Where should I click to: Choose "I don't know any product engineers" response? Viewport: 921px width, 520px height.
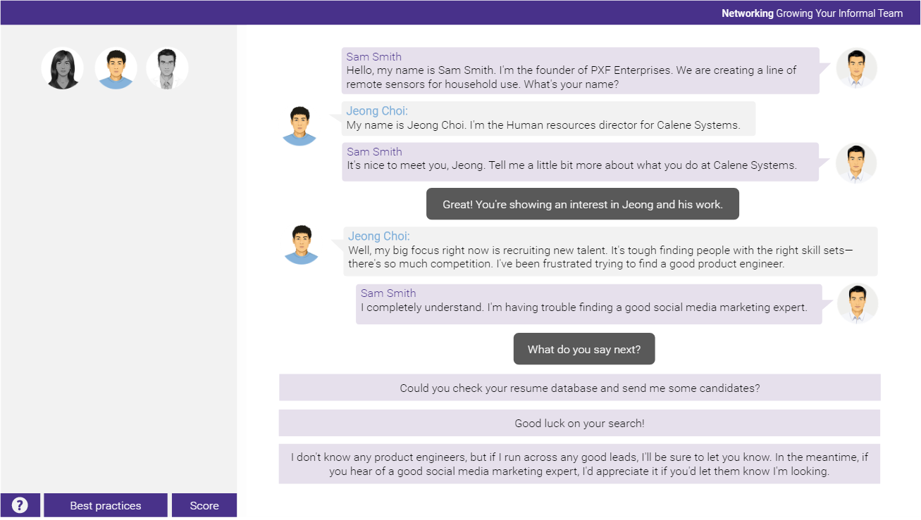[579, 464]
